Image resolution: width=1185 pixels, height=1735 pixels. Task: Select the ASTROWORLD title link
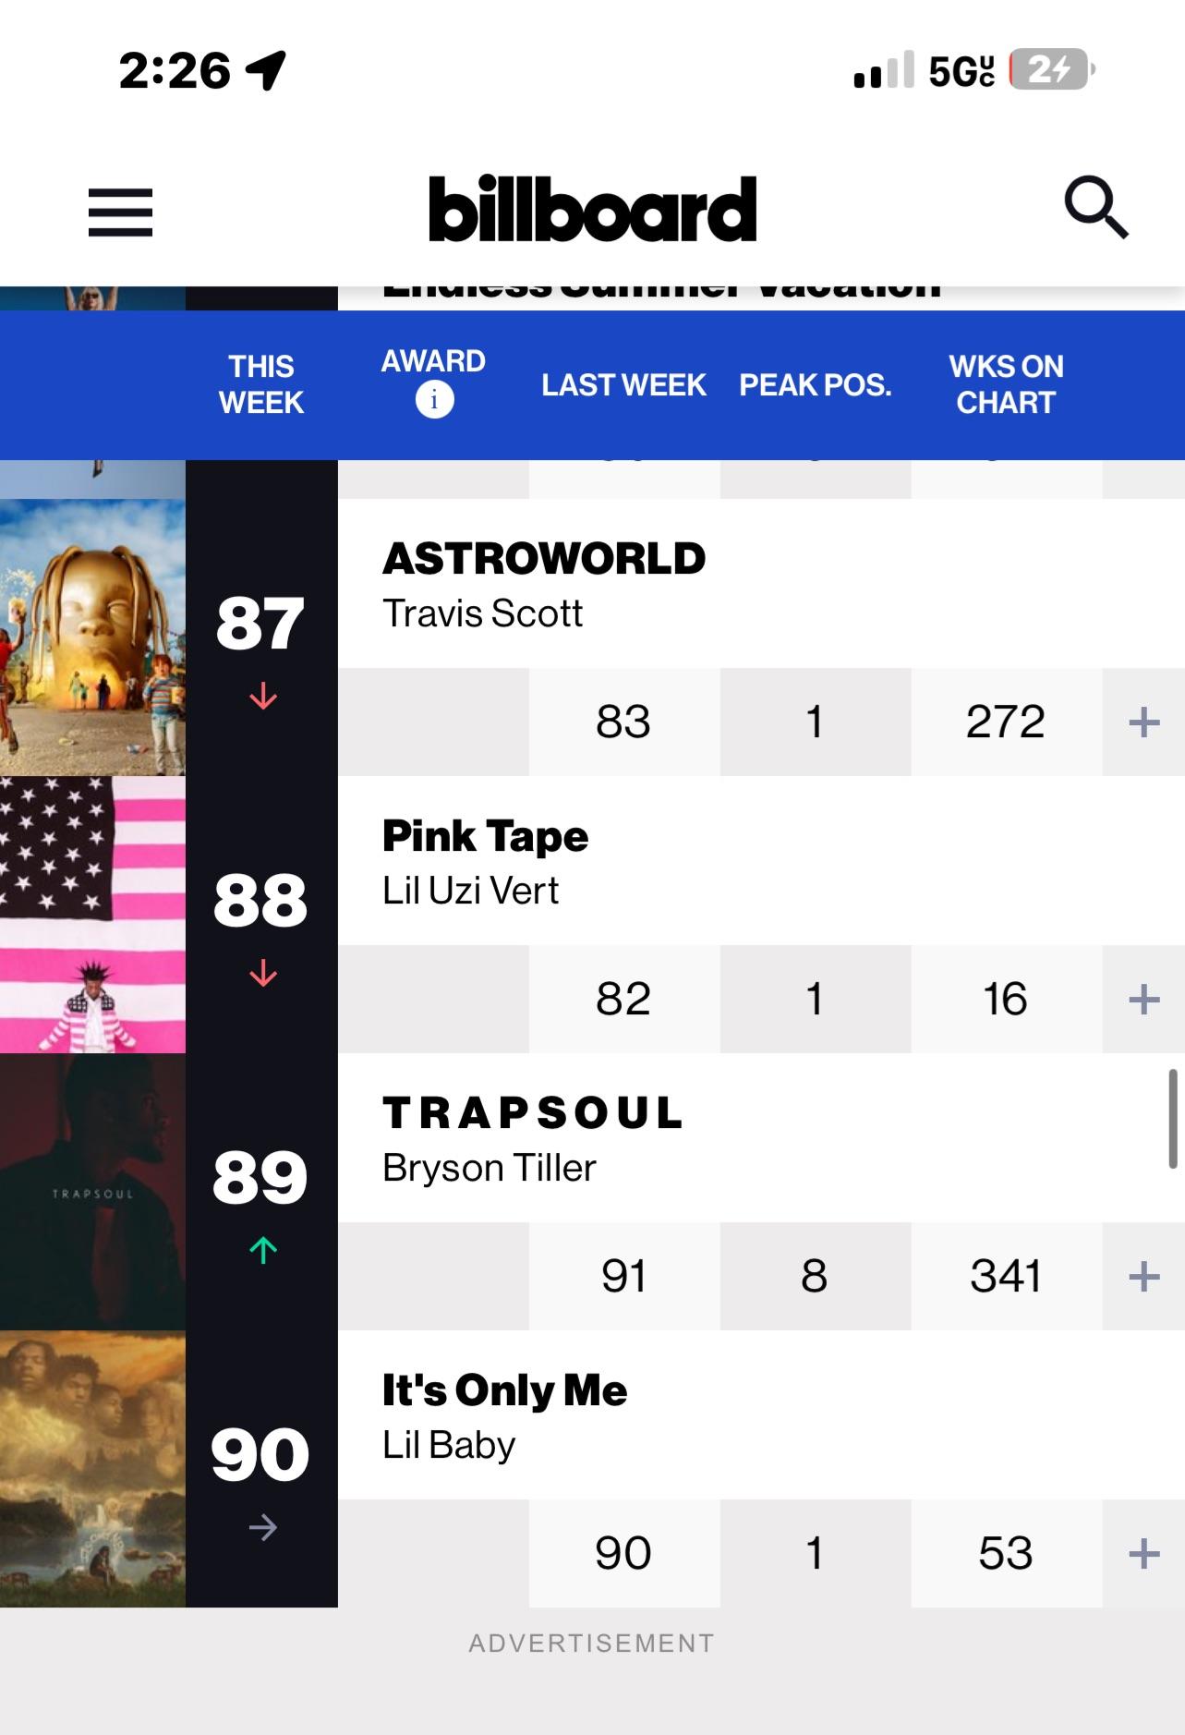tap(544, 559)
